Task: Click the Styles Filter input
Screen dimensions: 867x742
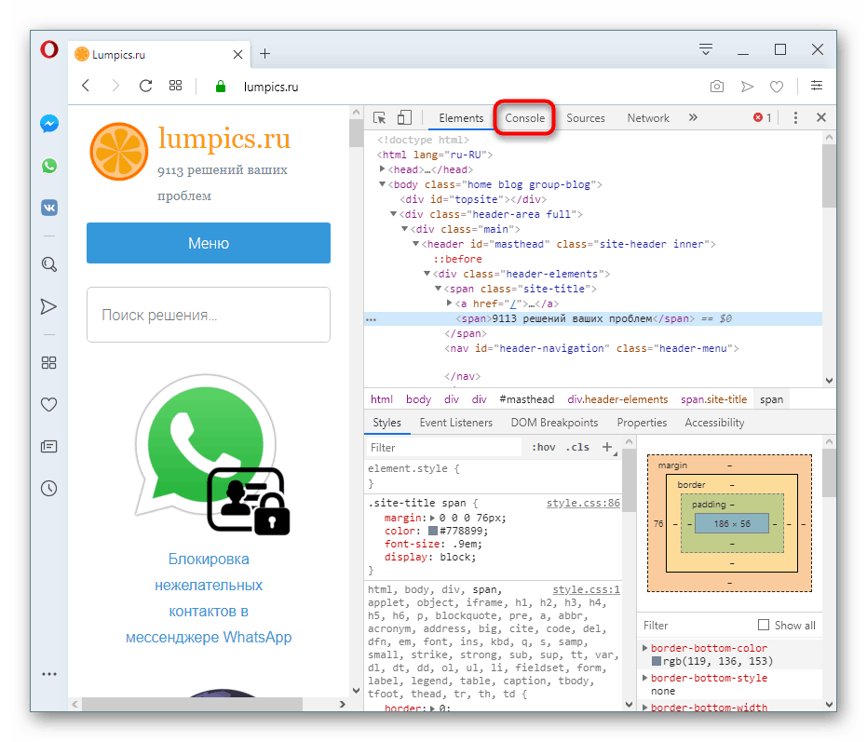Action: (444, 447)
